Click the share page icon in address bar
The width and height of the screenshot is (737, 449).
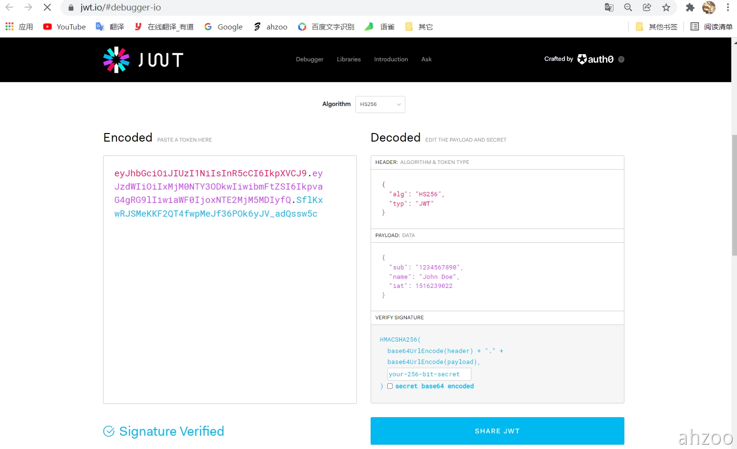pyautogui.click(x=647, y=8)
